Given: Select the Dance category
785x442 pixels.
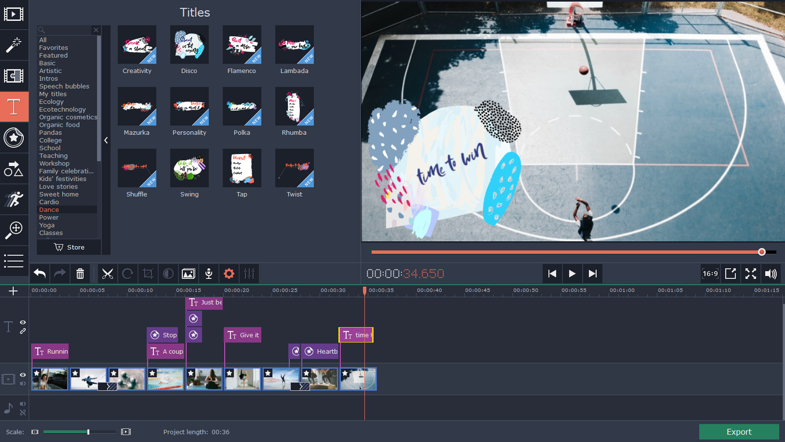Looking at the screenshot, I should coord(49,210).
